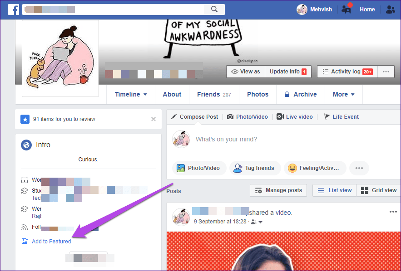The width and height of the screenshot is (401, 271).
Task: Click the Live video camera icon
Action: click(280, 116)
